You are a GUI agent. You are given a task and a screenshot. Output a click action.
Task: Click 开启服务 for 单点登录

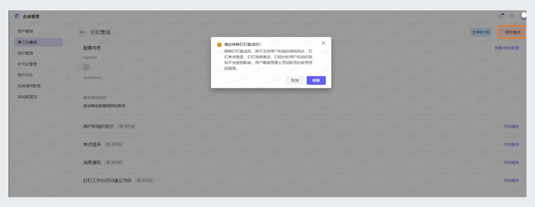511,145
